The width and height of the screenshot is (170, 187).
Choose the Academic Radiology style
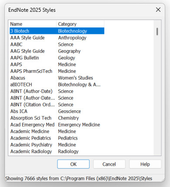click(x=57, y=151)
